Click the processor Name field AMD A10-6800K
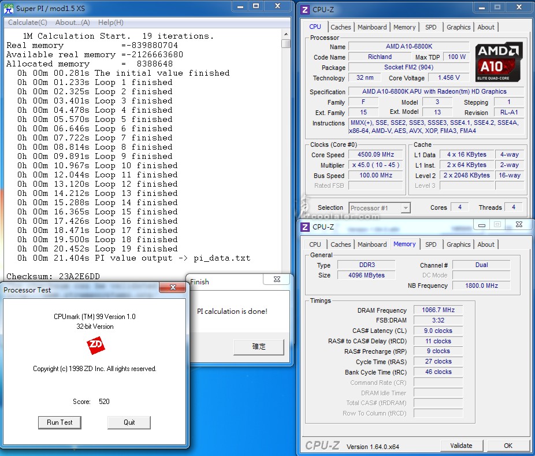 408,46
